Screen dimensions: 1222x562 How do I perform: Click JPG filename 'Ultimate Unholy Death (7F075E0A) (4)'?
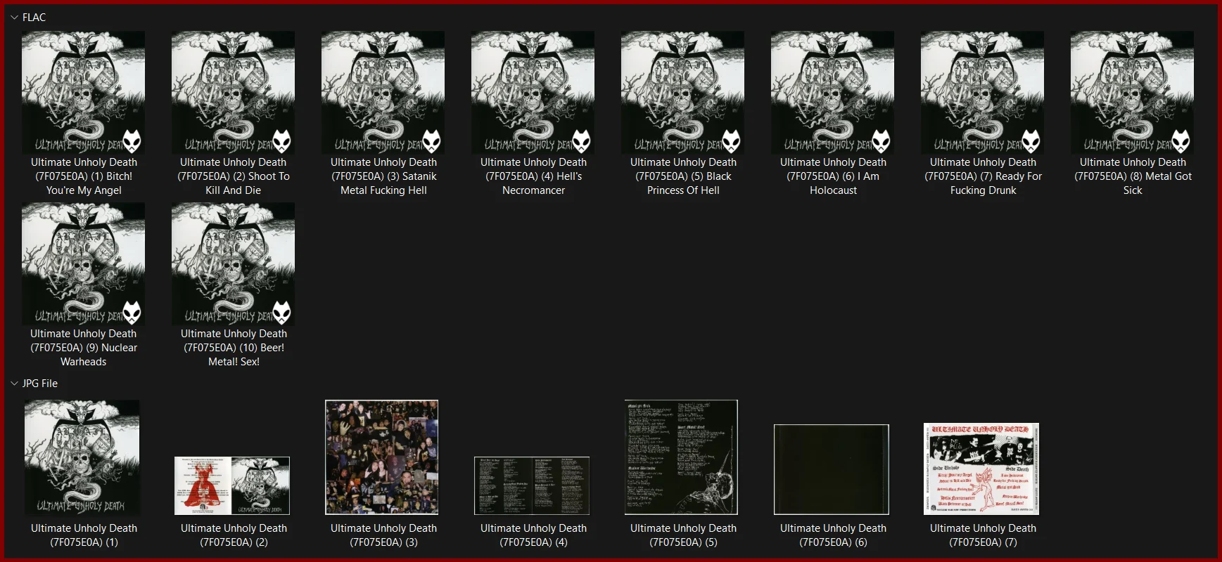533,535
